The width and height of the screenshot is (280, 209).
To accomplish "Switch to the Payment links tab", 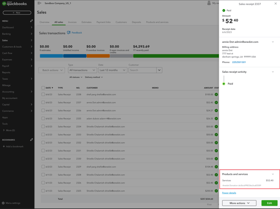I will (x=104, y=22).
